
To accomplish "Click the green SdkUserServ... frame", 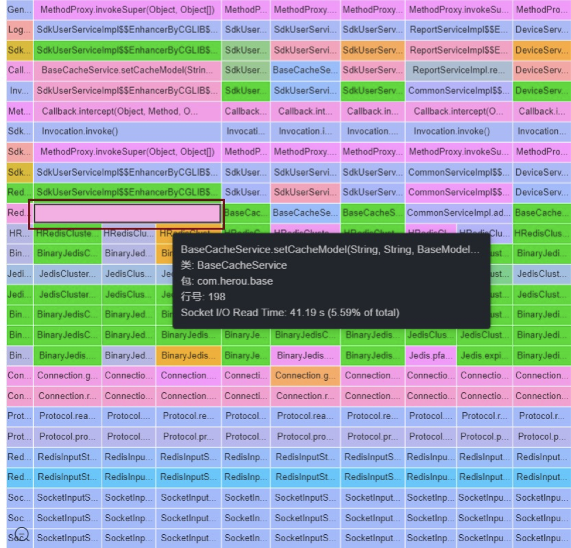I will point(372,91).
